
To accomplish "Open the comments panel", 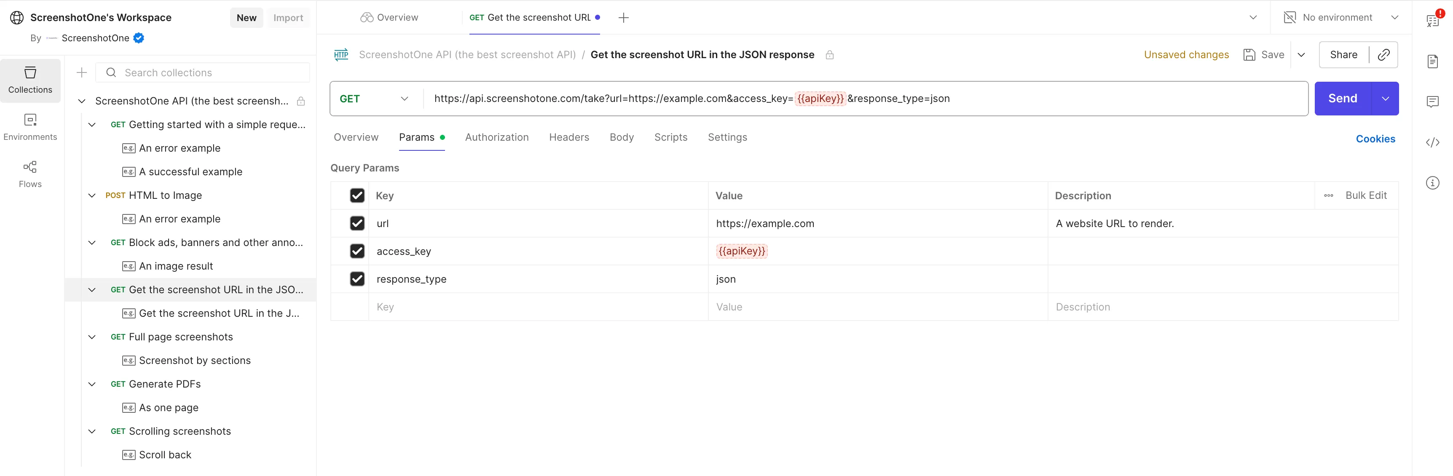I will (1432, 102).
